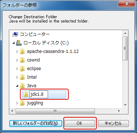137x133 pixels.
Task: Expand the juggling folder arrow
Action: pos(17,103)
